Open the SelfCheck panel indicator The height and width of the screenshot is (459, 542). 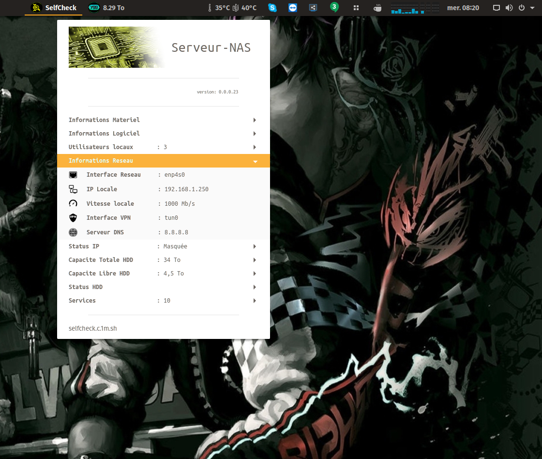tap(54, 8)
